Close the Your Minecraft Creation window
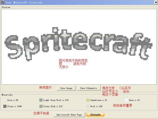 (x=155, y=2)
